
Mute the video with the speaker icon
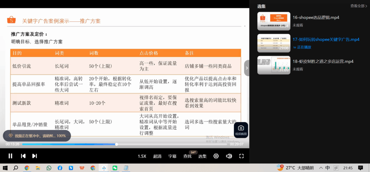pyautogui.click(x=229, y=156)
